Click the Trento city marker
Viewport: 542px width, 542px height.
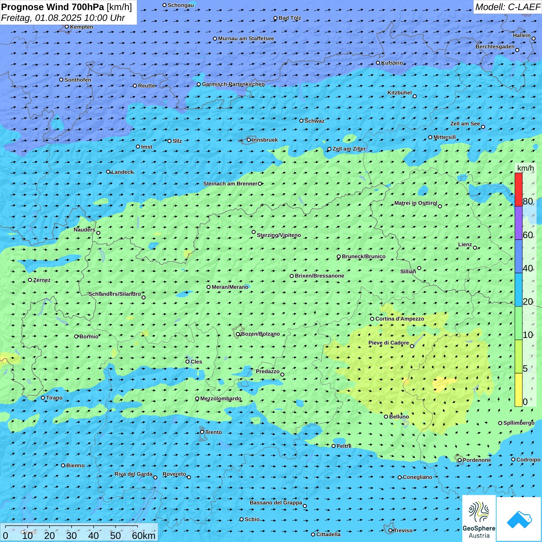click(202, 432)
